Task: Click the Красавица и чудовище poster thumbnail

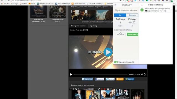Action: coord(38,12)
